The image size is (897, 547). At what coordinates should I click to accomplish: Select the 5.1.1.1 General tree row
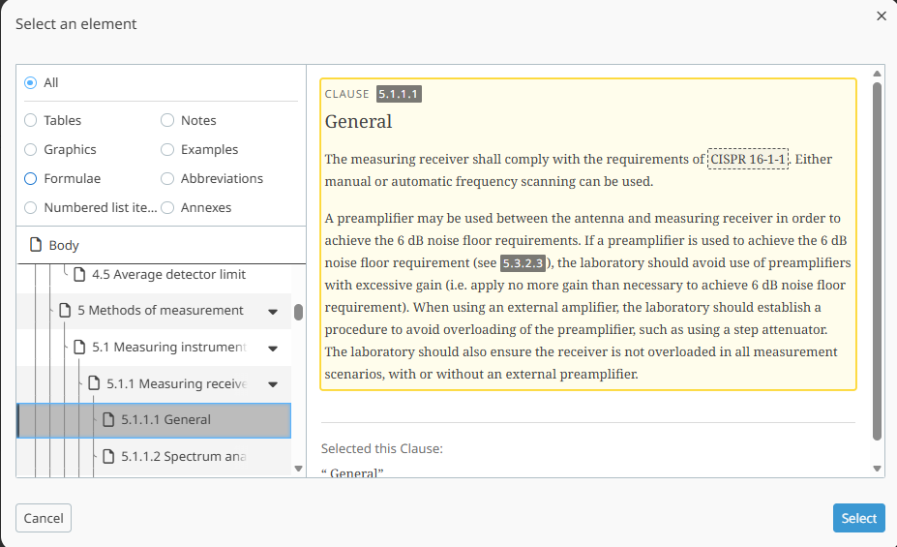(x=154, y=420)
